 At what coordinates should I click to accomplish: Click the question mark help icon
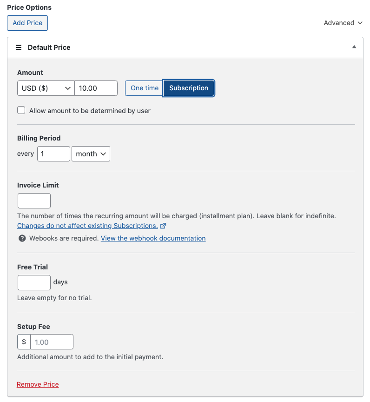[x=22, y=238]
